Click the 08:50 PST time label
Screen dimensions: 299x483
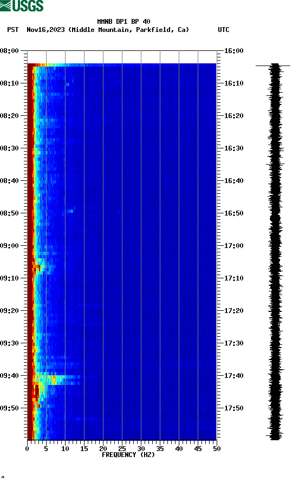click(x=9, y=213)
